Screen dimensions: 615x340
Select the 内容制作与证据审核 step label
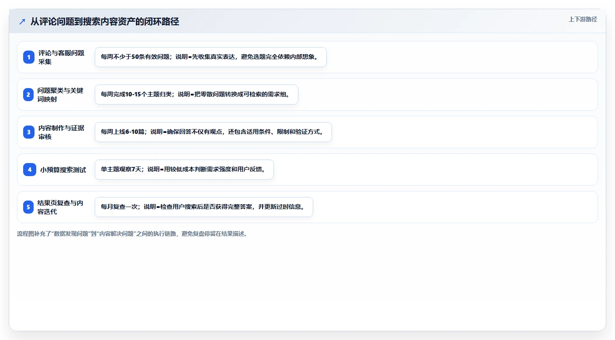pyautogui.click(x=61, y=132)
